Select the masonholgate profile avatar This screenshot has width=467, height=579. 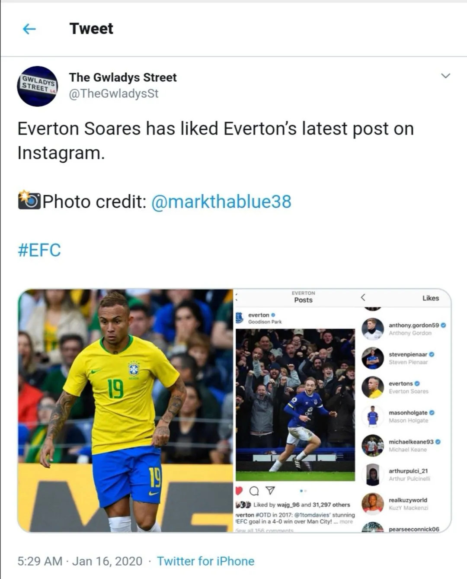(373, 416)
